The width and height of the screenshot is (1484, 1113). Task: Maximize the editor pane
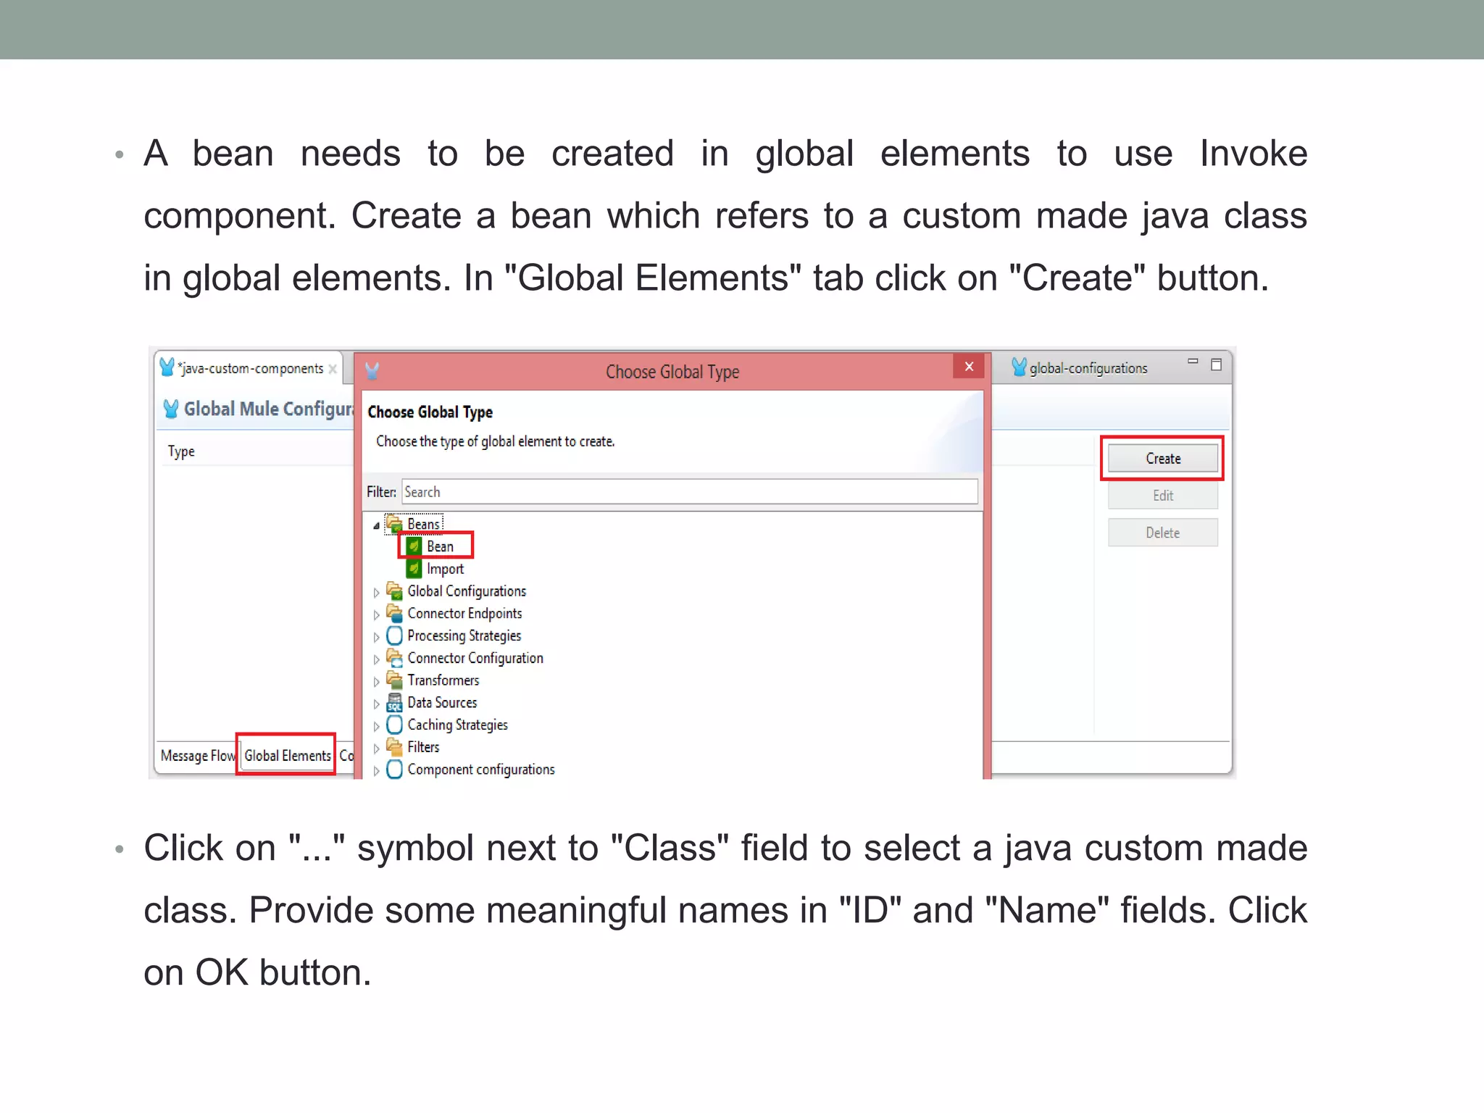pyautogui.click(x=1217, y=364)
